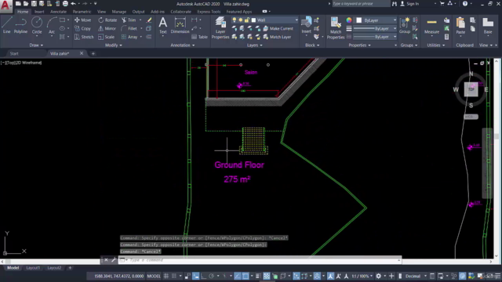Toggle ortho mode in status bar
This screenshot has height=282, width=502.
(x=203, y=276)
